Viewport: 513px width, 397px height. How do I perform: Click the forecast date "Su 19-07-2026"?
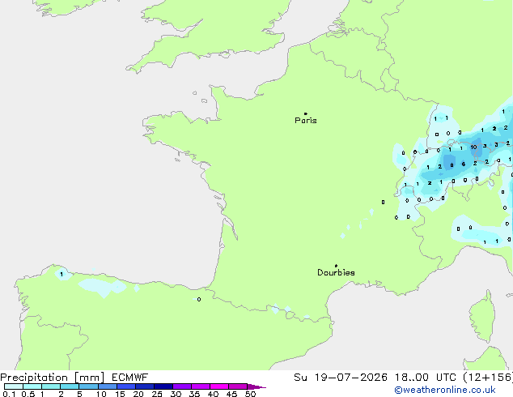click(341, 378)
